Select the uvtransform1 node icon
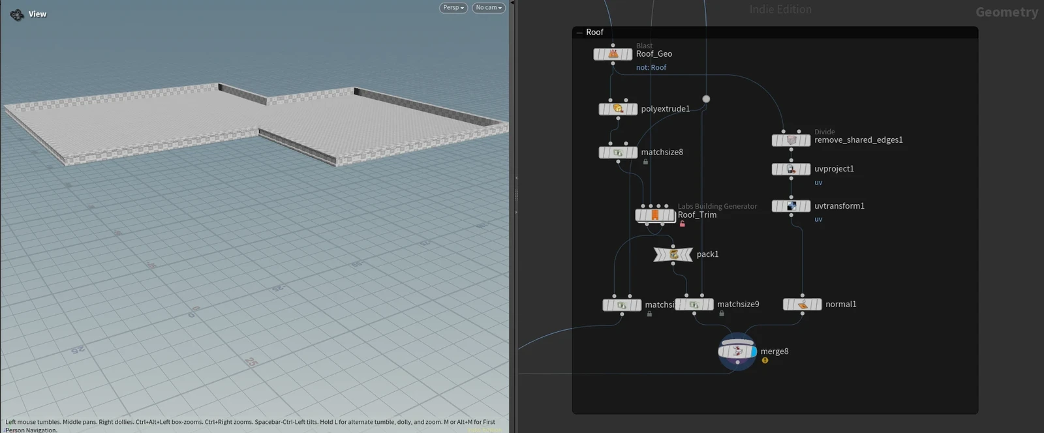This screenshot has width=1044, height=433. pyautogui.click(x=791, y=206)
